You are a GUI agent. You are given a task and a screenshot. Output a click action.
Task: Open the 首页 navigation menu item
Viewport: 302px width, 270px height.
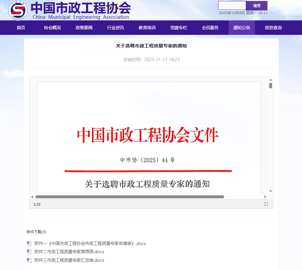(x=20, y=28)
